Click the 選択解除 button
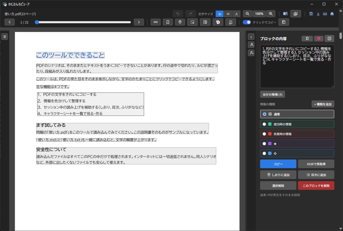 coord(278,185)
